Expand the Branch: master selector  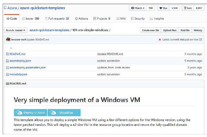(x=16, y=30)
